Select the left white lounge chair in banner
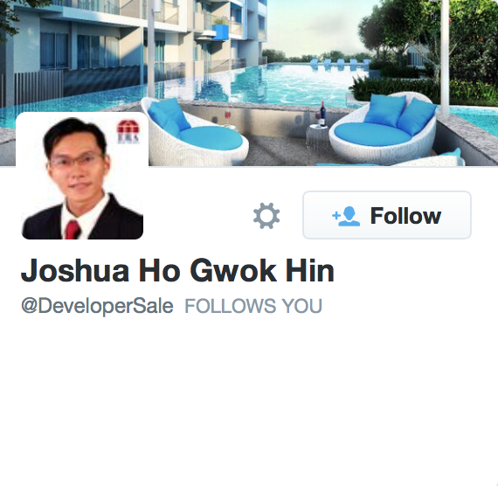The height and width of the screenshot is (486, 498). pos(194,132)
